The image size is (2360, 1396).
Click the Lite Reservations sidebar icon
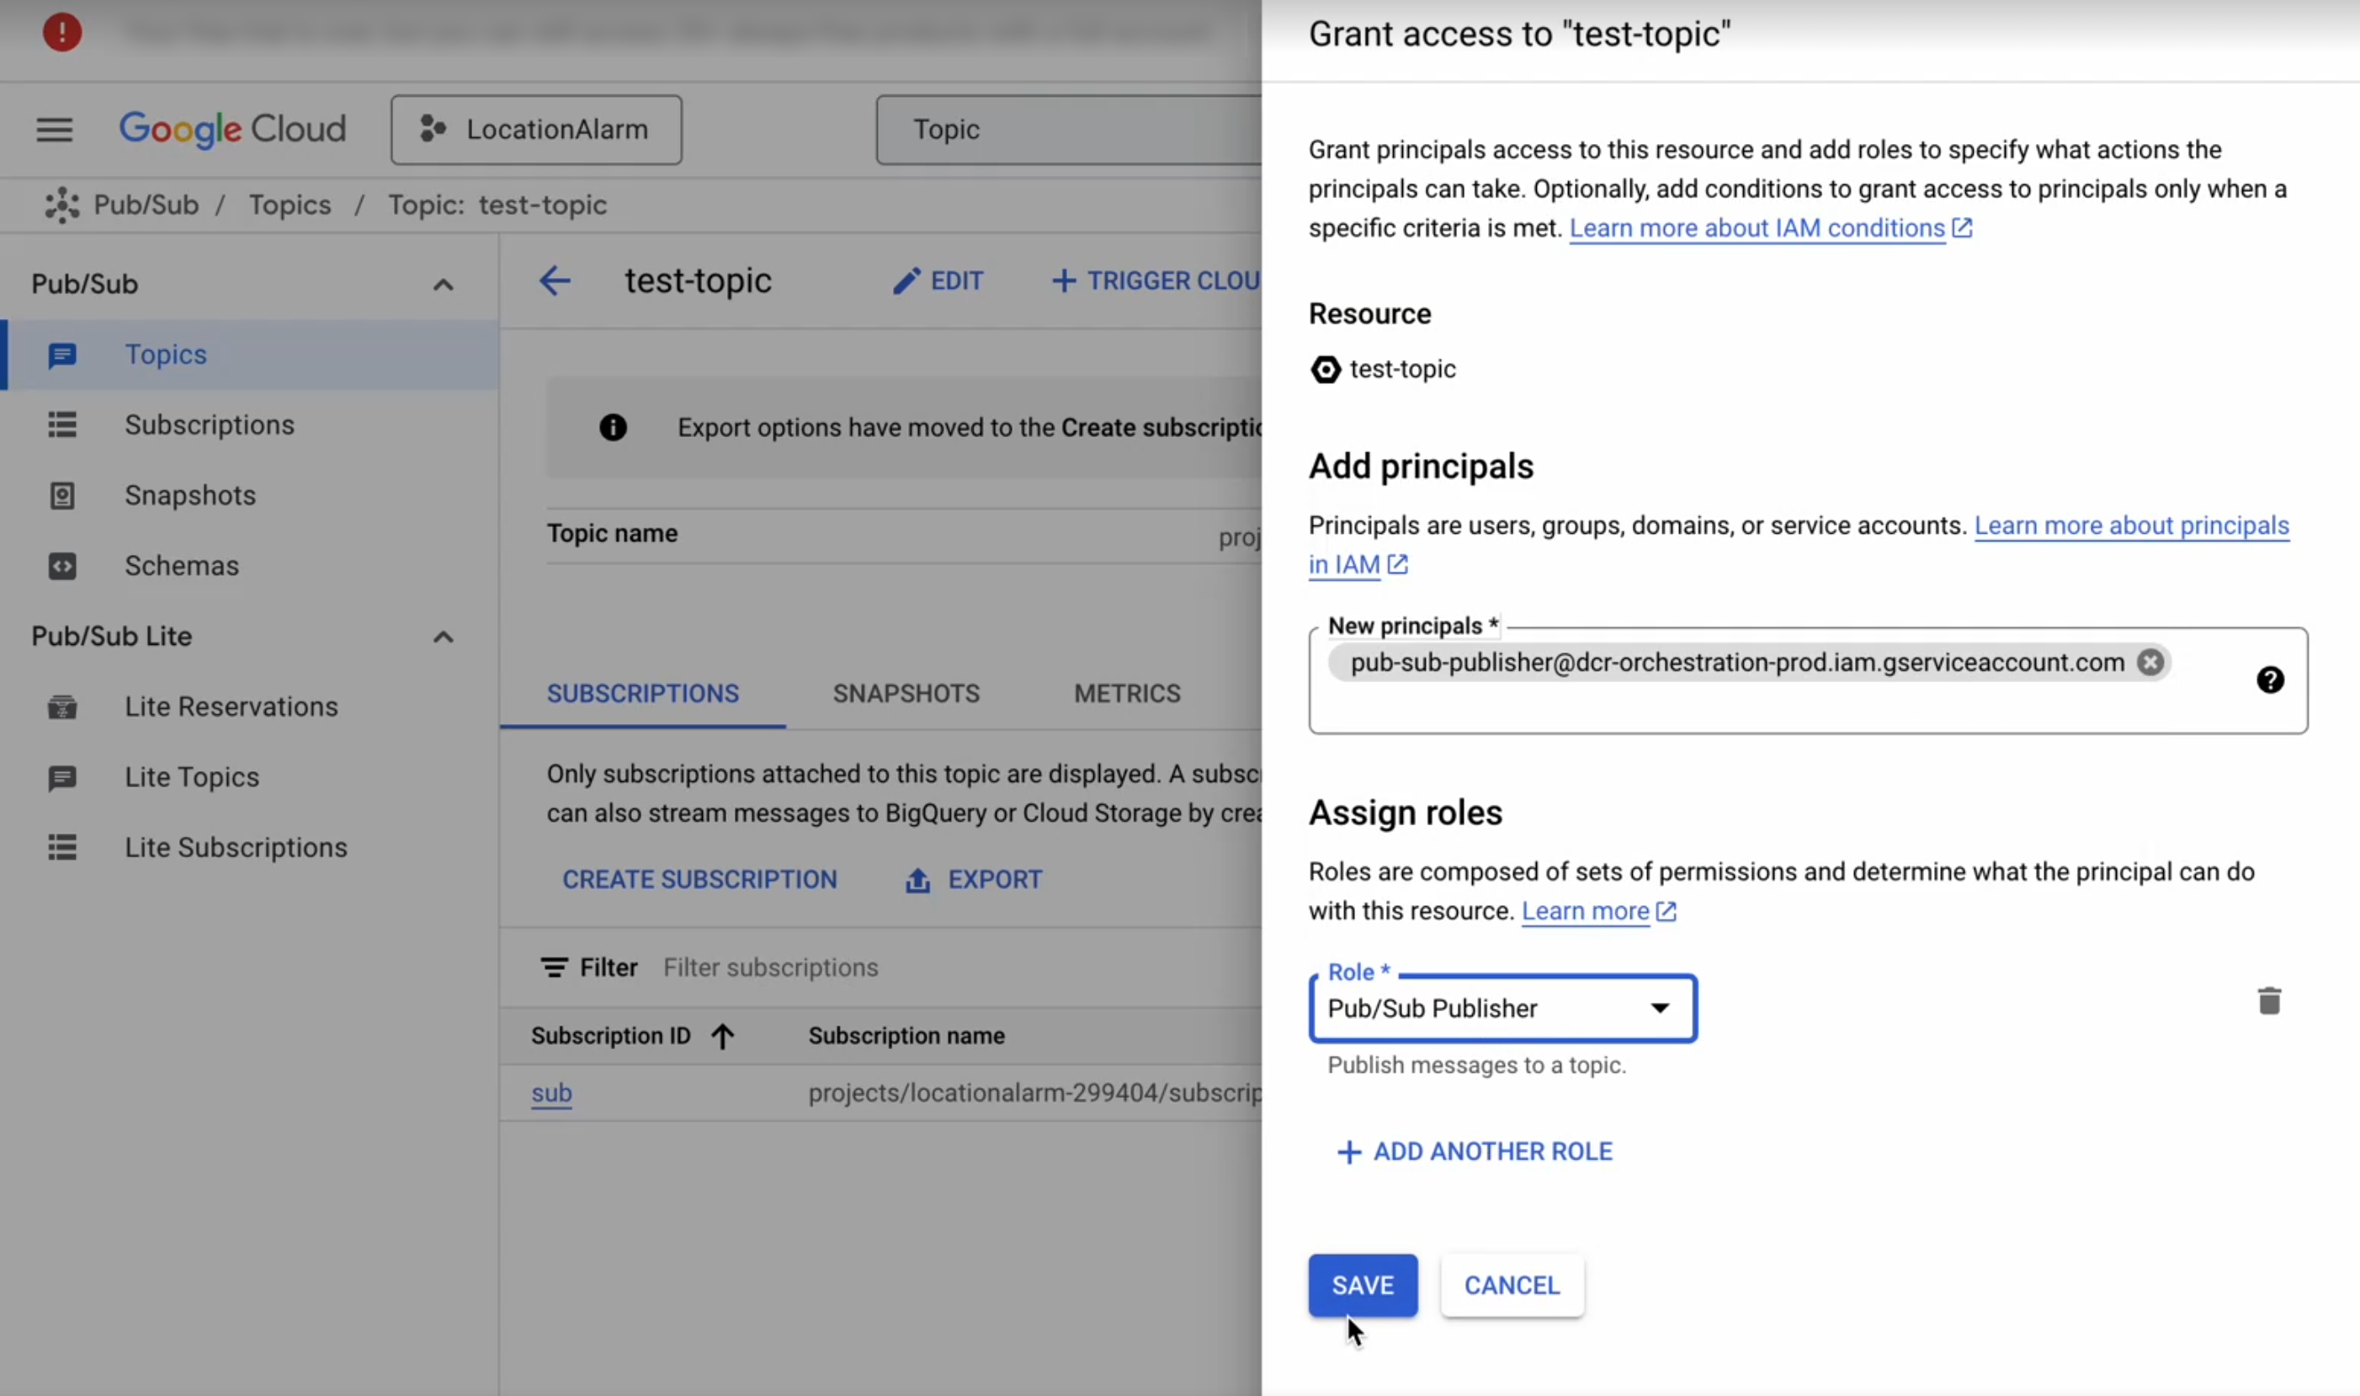[x=62, y=706]
